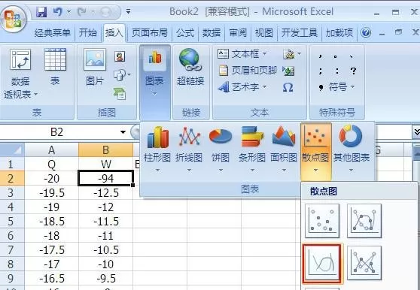
Task: Select cell containing -10.5
Action: point(105,250)
